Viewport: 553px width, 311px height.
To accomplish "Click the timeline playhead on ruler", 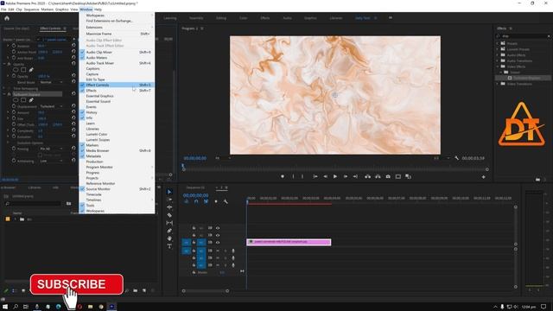I will pos(247,201).
